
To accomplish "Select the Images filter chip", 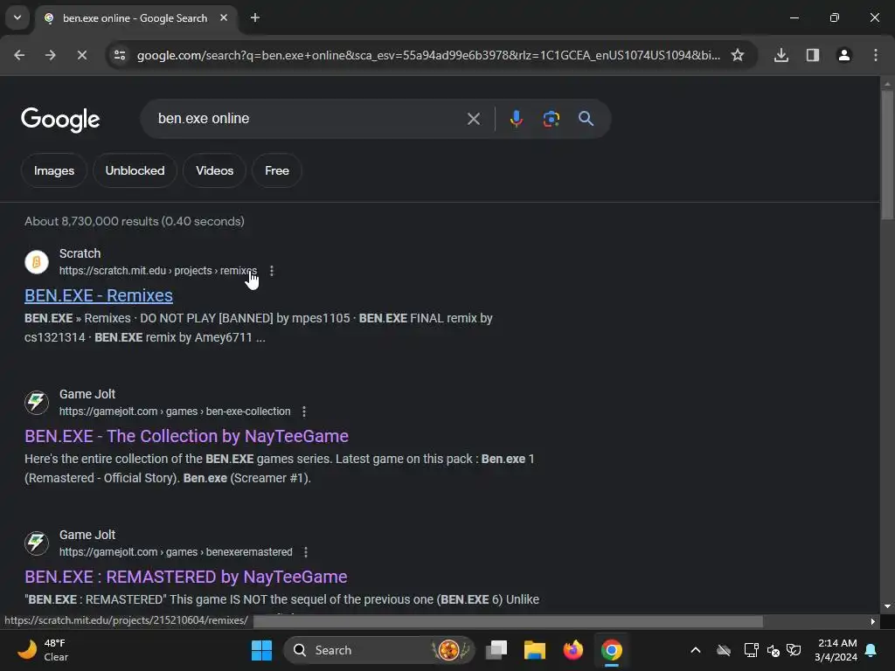I will (53, 170).
